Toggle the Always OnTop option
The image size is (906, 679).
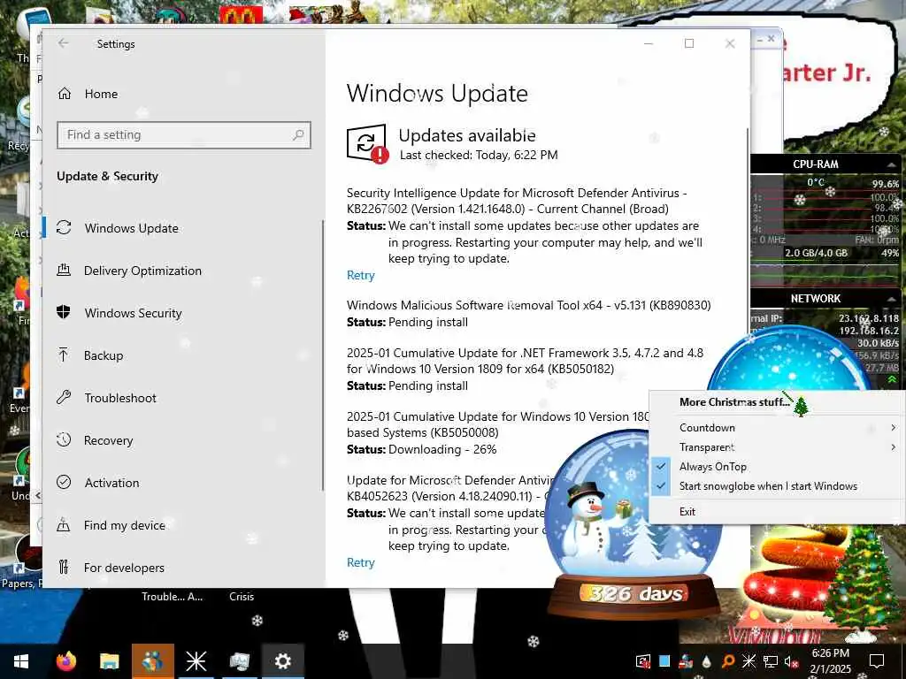click(777, 467)
